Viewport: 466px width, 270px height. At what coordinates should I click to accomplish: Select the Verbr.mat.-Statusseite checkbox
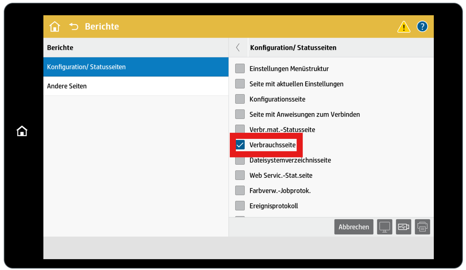click(x=240, y=129)
